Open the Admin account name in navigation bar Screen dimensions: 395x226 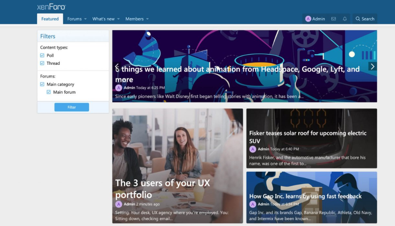click(319, 19)
